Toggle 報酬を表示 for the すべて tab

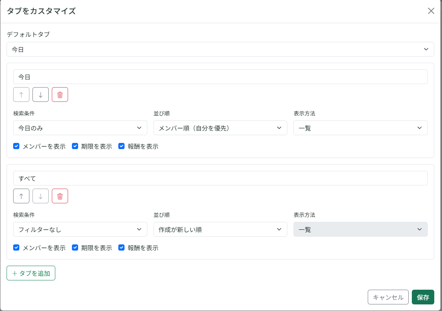tap(121, 247)
